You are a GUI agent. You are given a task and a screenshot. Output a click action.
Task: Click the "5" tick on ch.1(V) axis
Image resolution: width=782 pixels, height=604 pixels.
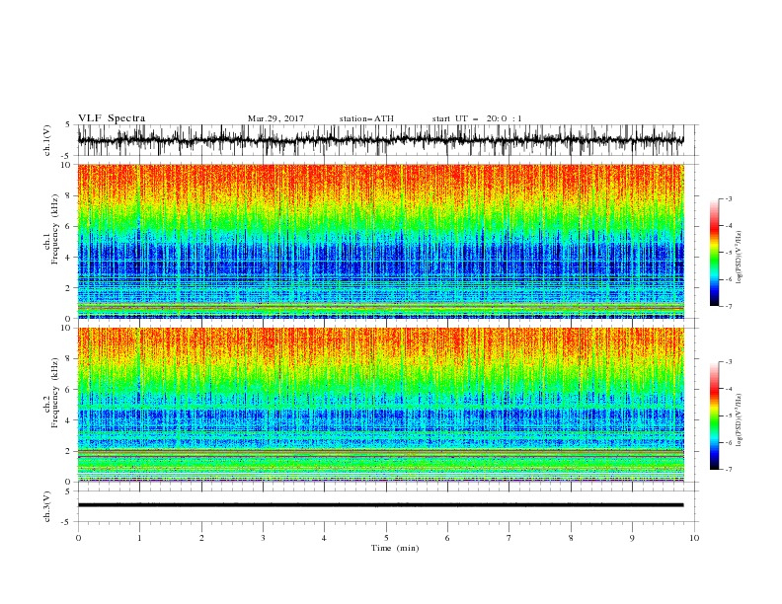[68, 124]
